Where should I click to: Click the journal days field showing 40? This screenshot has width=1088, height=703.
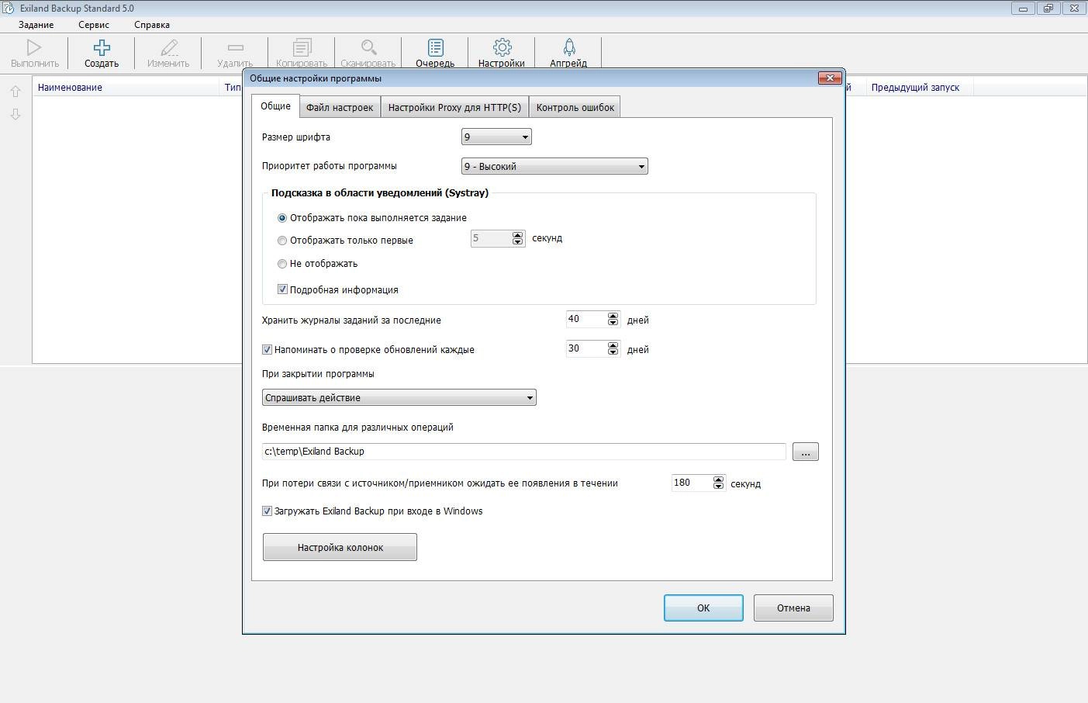[587, 319]
